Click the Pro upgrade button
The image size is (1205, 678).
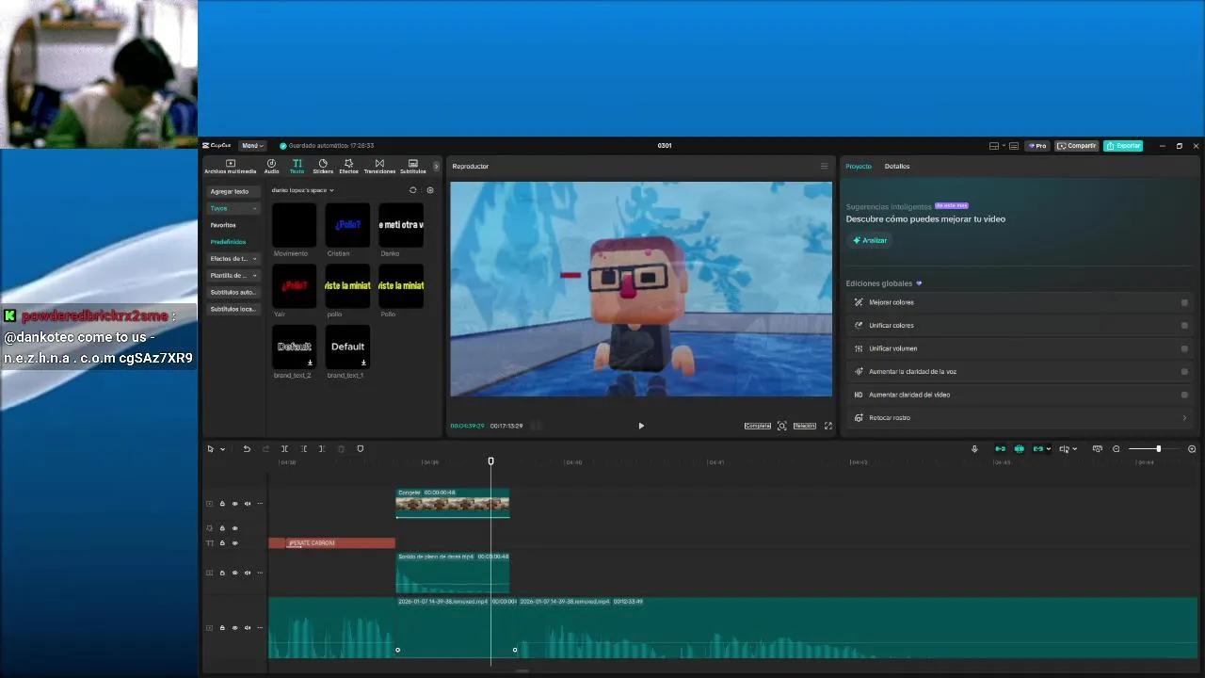pos(1037,146)
